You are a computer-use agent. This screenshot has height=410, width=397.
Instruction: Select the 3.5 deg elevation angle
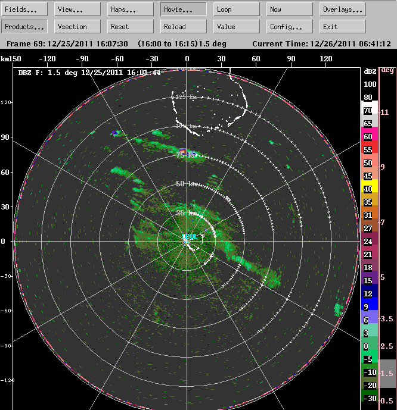point(387,319)
